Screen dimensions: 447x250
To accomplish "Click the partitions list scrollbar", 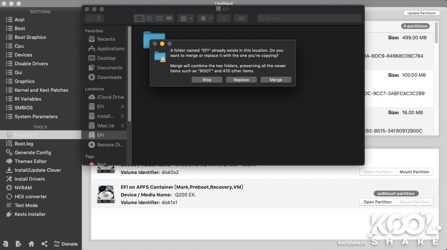I will click(x=436, y=33).
